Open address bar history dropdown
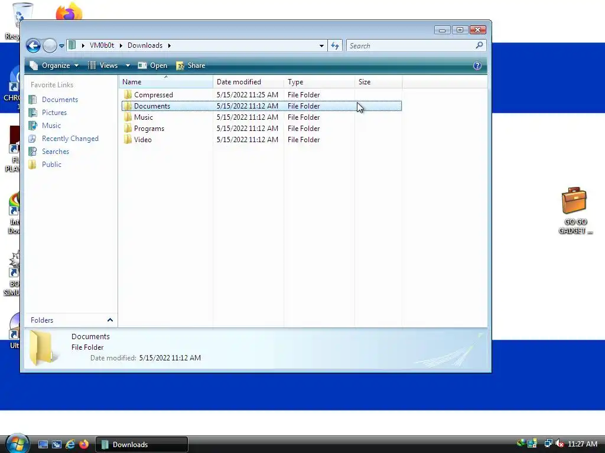Screen dimensions: 605x453 coord(321,45)
